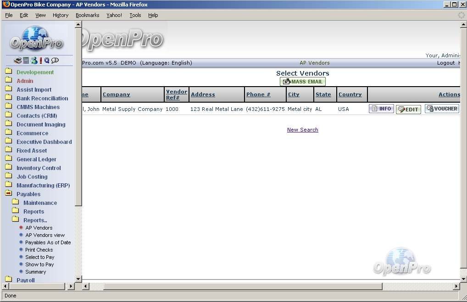Click the sidebar vertical scrollbar down arrow
The height and width of the screenshot is (302, 467).
[x=78, y=279]
